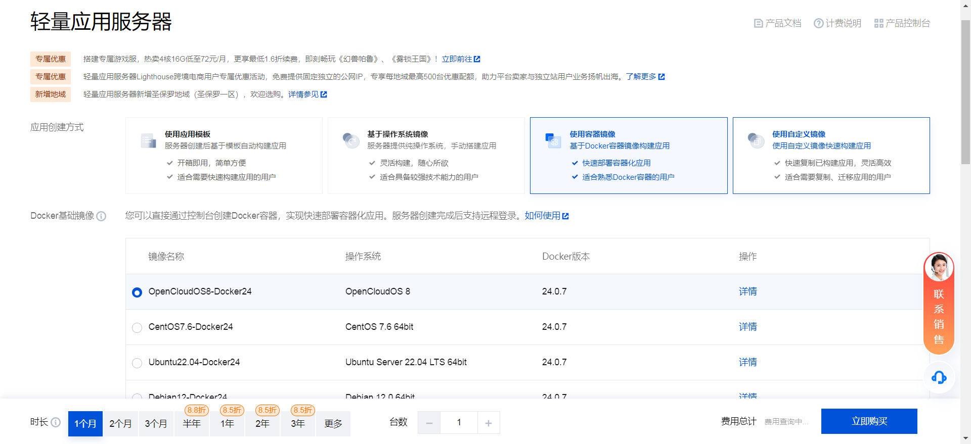Increase quantity with plus button

[489, 423]
